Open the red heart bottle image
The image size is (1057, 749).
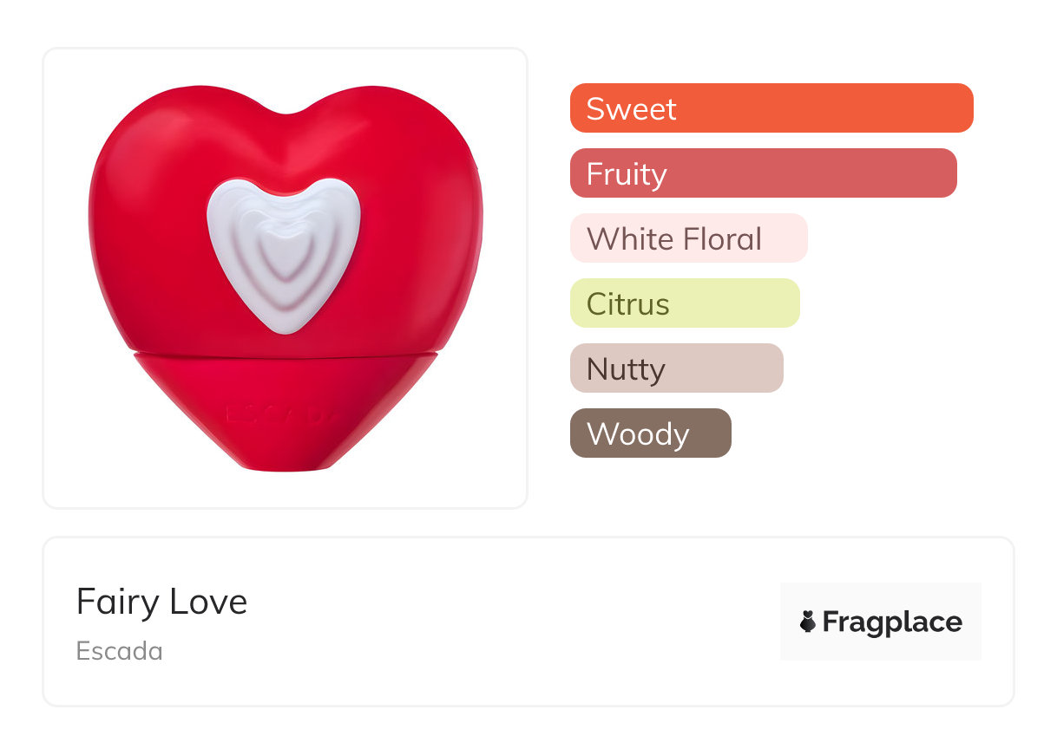click(286, 277)
